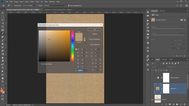Click the hex color input field
The image size is (189, 106).
[x=82, y=70]
